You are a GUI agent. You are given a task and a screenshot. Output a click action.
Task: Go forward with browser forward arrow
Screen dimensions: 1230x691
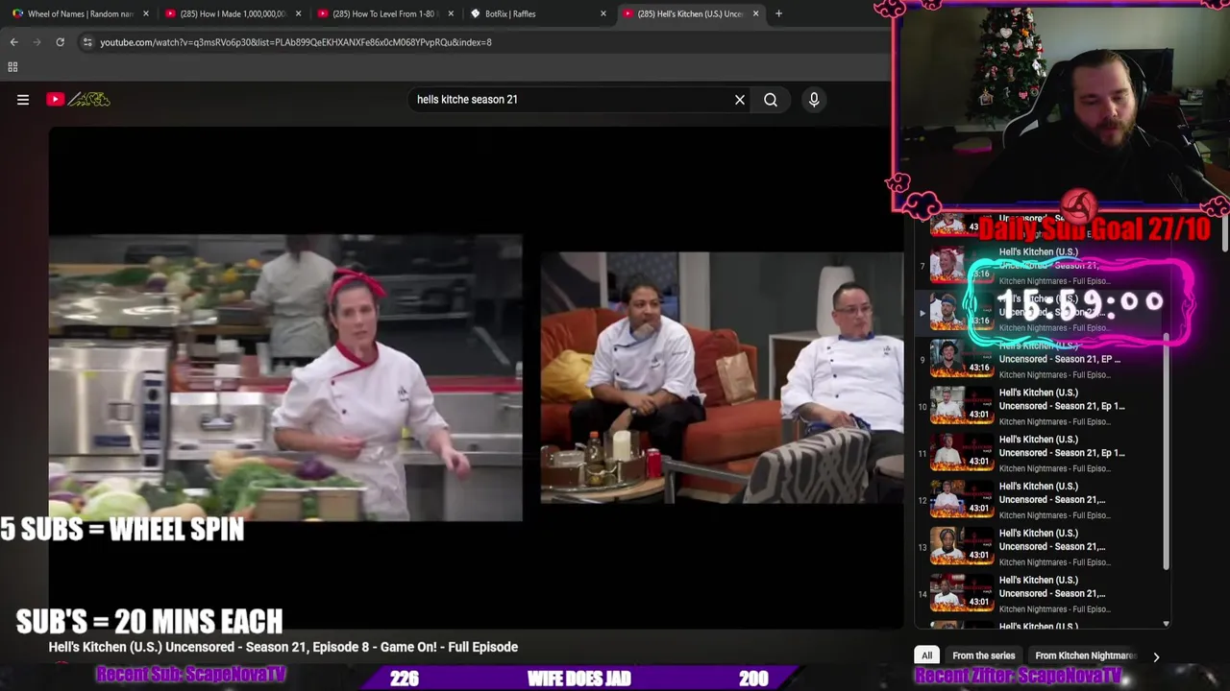tap(37, 42)
